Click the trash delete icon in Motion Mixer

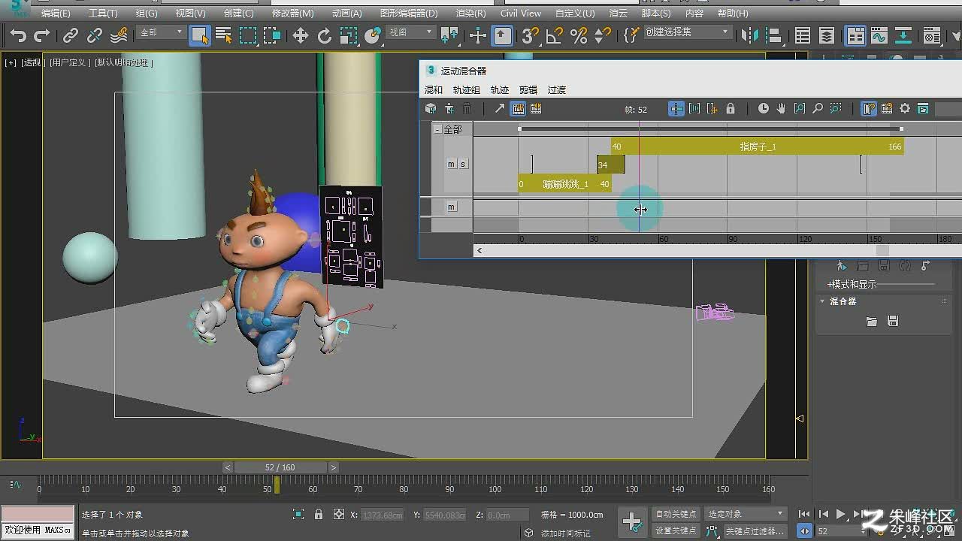click(x=467, y=109)
